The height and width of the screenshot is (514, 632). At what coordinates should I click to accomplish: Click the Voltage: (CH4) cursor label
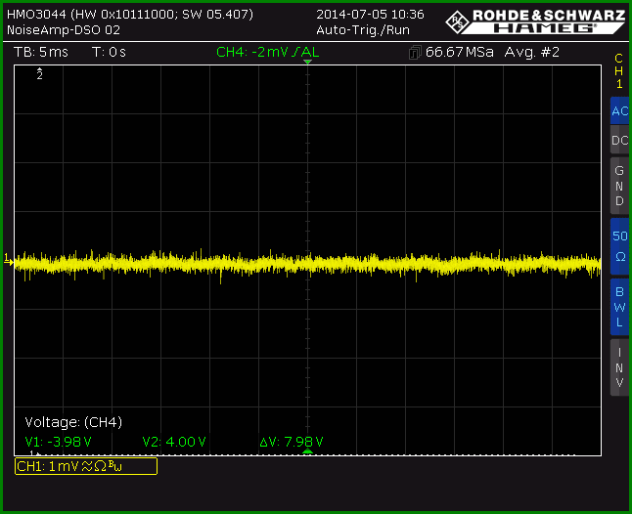(x=73, y=422)
